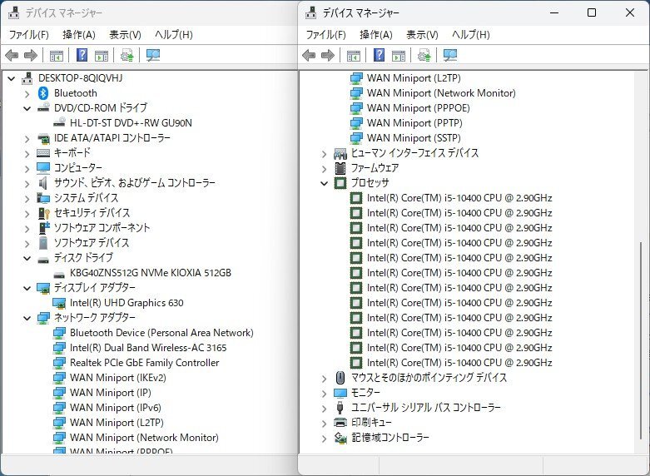This screenshot has height=476, width=650.
Task: Select Realtek PCIe GbE Family Controller
Action: click(x=144, y=363)
